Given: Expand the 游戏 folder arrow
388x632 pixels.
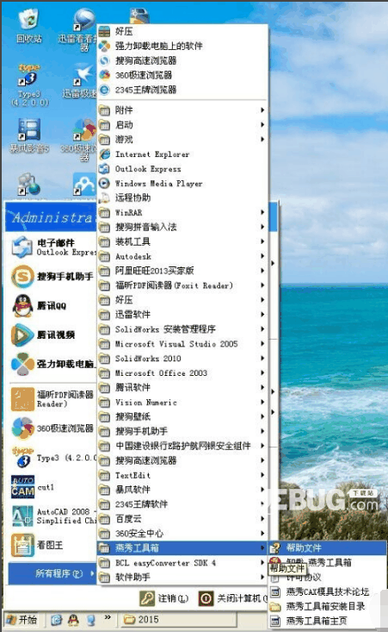Looking at the screenshot, I should coord(262,139).
